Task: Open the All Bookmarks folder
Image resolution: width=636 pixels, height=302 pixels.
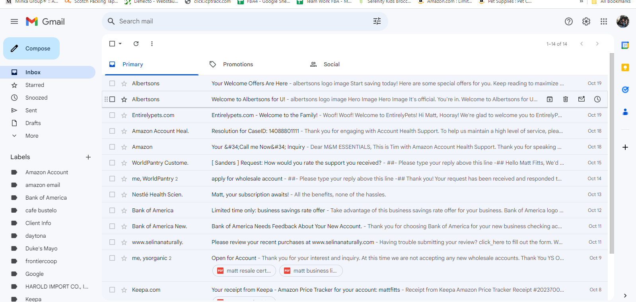Action: click(611, 2)
